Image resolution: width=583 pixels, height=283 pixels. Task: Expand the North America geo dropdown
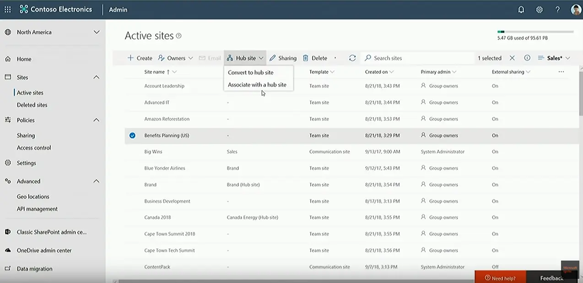96,32
